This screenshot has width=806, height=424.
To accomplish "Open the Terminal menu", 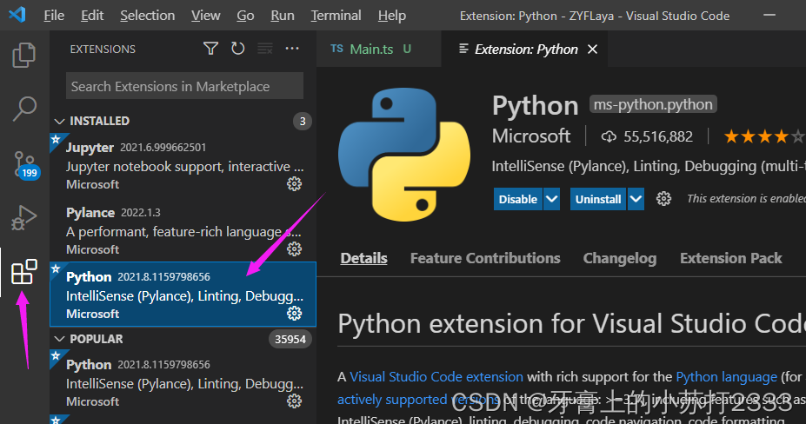I will click(x=336, y=16).
